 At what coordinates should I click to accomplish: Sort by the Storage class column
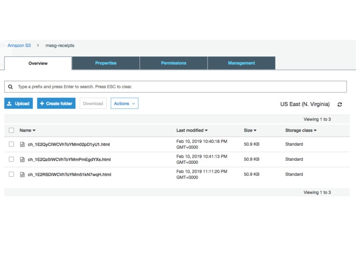click(301, 130)
